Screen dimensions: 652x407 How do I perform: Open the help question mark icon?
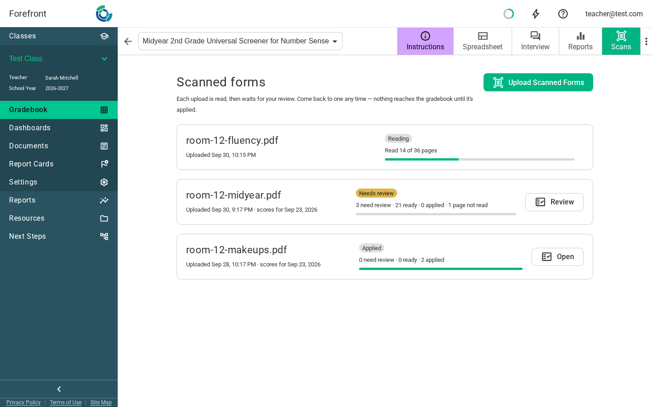(x=563, y=14)
